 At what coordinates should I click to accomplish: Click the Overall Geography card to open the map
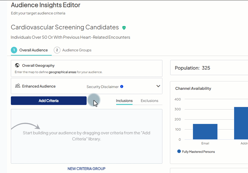[86, 68]
